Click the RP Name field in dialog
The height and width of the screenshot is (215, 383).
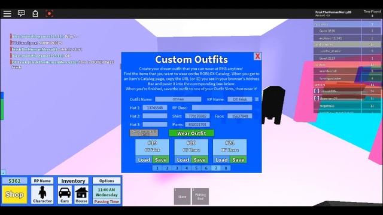click(x=240, y=99)
